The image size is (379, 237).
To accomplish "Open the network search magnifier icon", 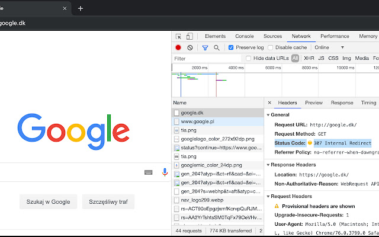I will 217,48.
